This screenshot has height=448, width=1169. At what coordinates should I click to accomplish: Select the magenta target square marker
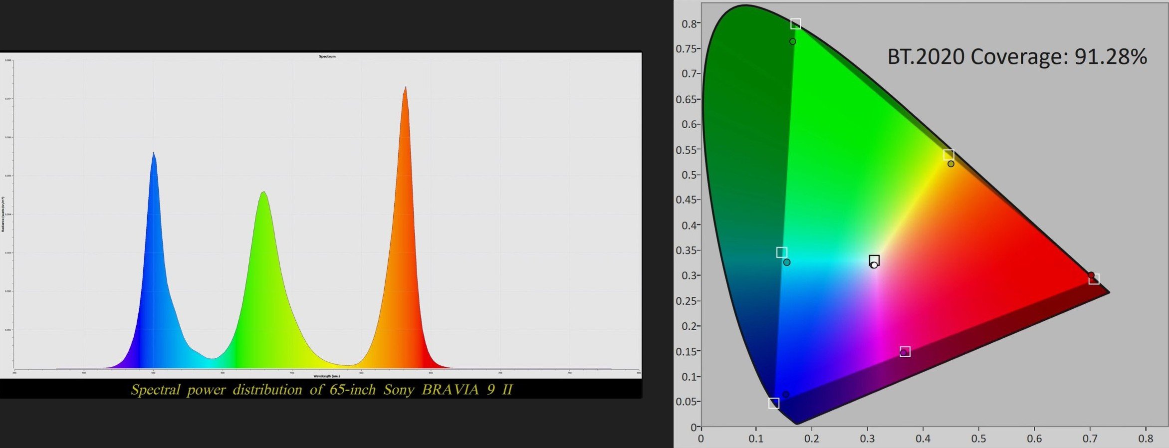pyautogui.click(x=905, y=352)
